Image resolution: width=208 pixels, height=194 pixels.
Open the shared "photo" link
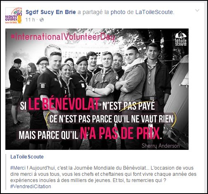[118, 12]
